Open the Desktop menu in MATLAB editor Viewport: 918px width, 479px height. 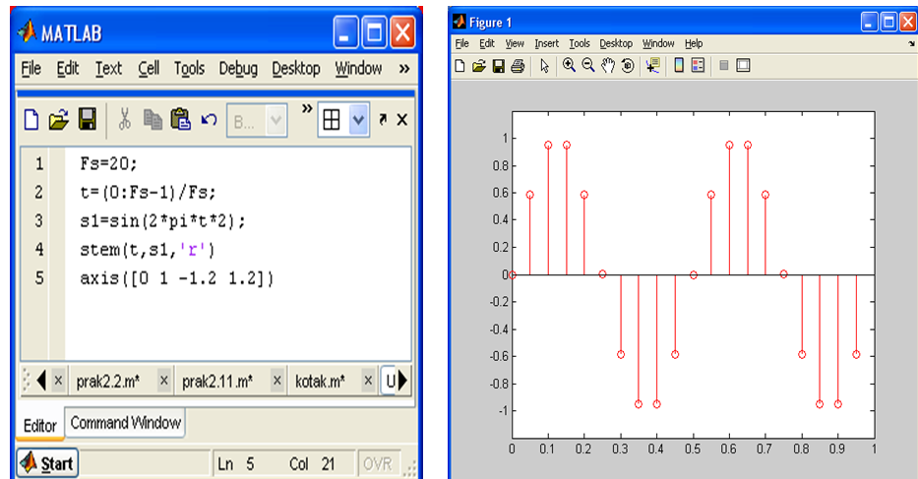(x=295, y=69)
